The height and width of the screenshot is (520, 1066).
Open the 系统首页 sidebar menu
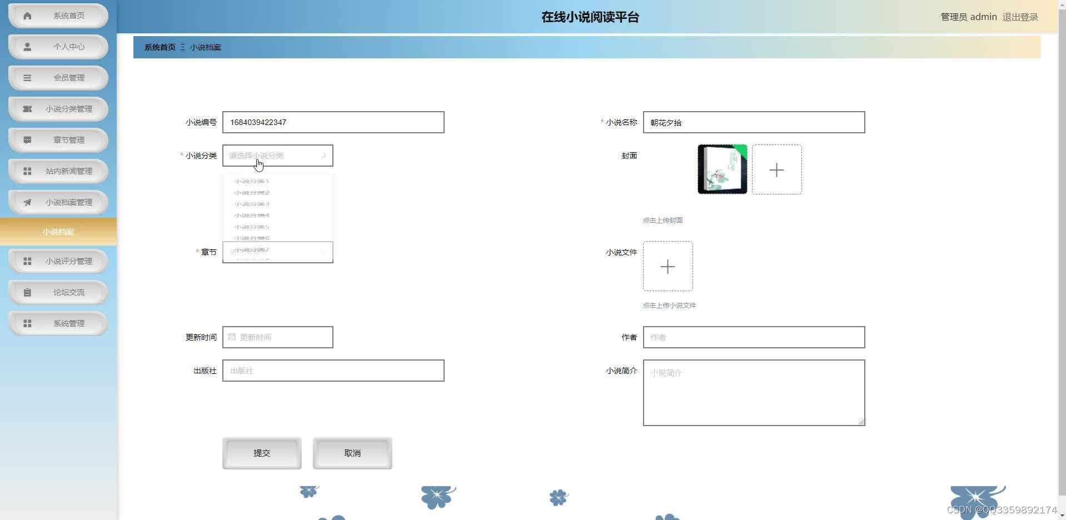(x=58, y=16)
